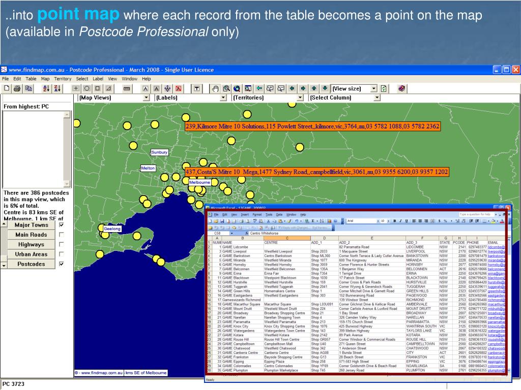
Task: Click the New document icon in main toolbar
Action: tap(7, 88)
